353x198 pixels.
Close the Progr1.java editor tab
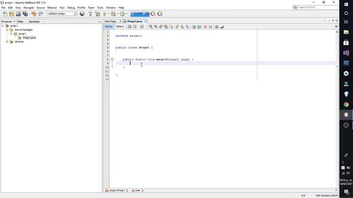[146, 21]
